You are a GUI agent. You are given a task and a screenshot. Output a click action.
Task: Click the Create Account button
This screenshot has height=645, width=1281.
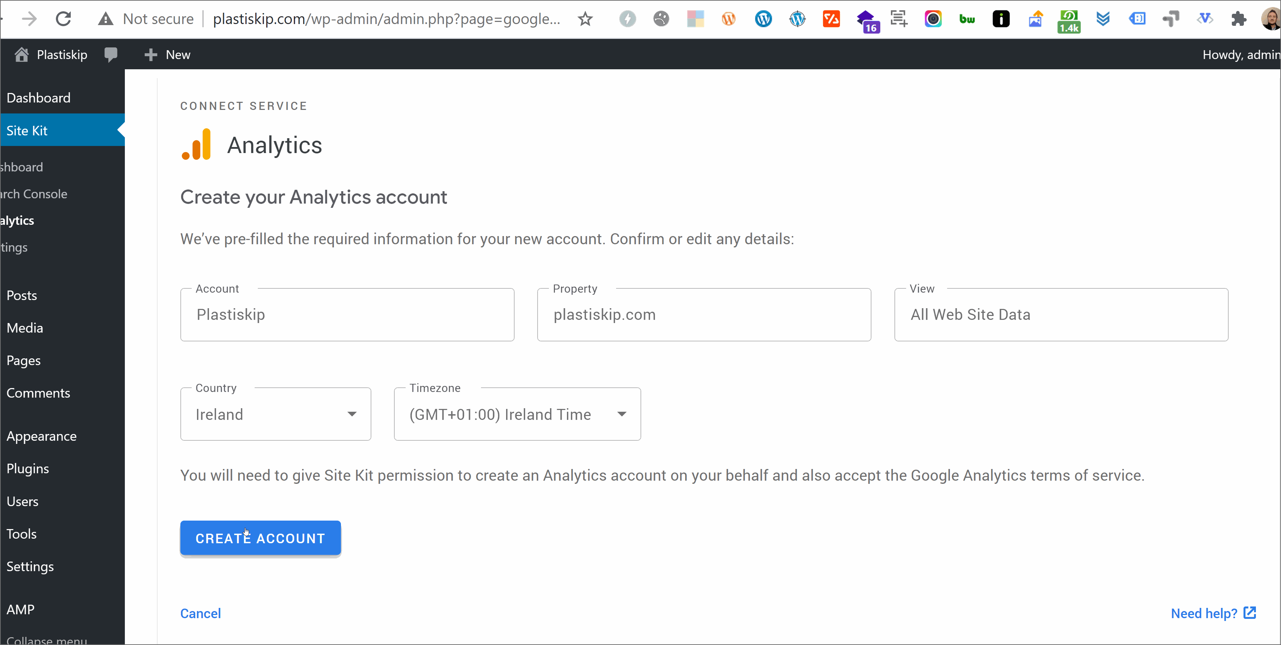[261, 538]
